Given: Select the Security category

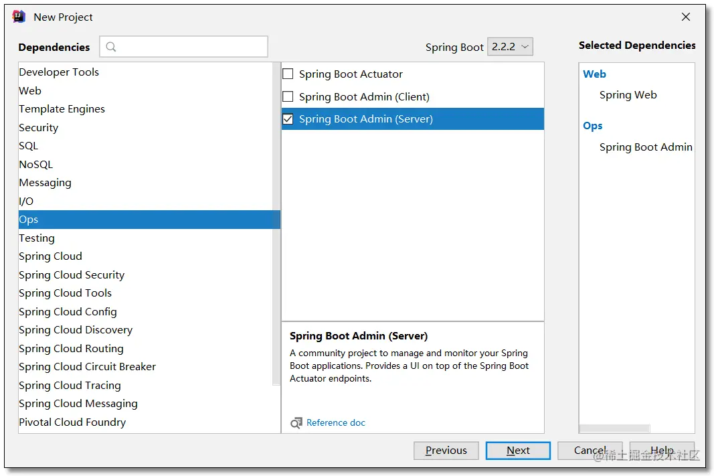Looking at the screenshot, I should pos(146,128).
